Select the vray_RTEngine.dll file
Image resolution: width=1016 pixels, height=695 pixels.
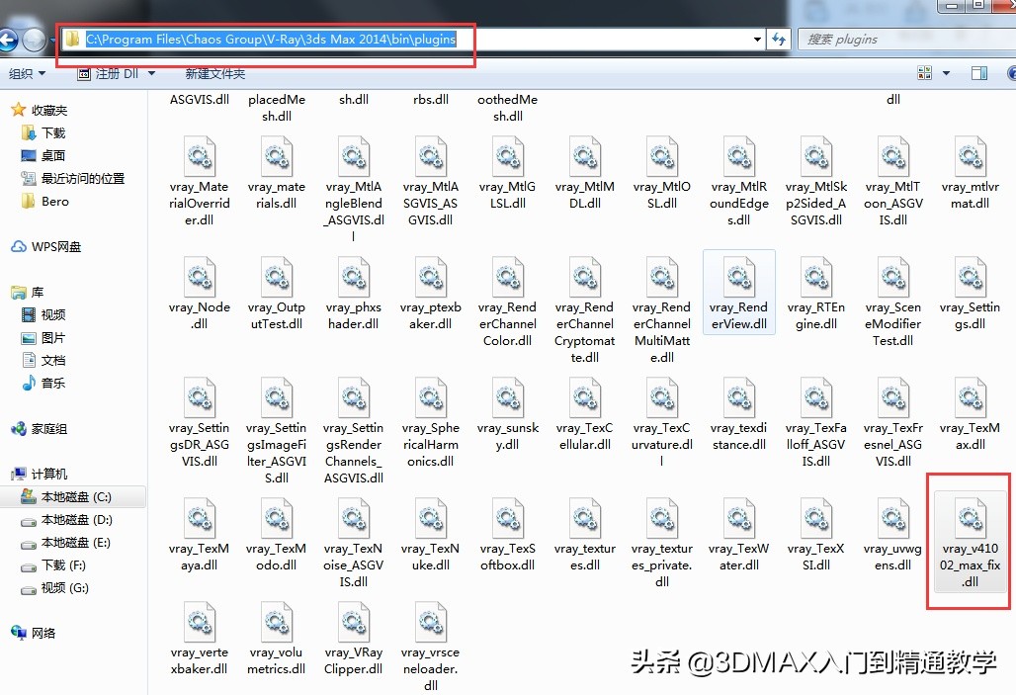tap(815, 277)
